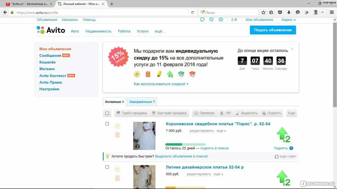Click the faded premium icon on wedding dress row

117,126
